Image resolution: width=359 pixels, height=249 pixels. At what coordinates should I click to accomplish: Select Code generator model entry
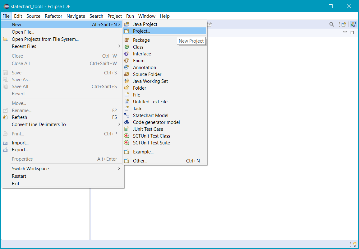[164, 122]
